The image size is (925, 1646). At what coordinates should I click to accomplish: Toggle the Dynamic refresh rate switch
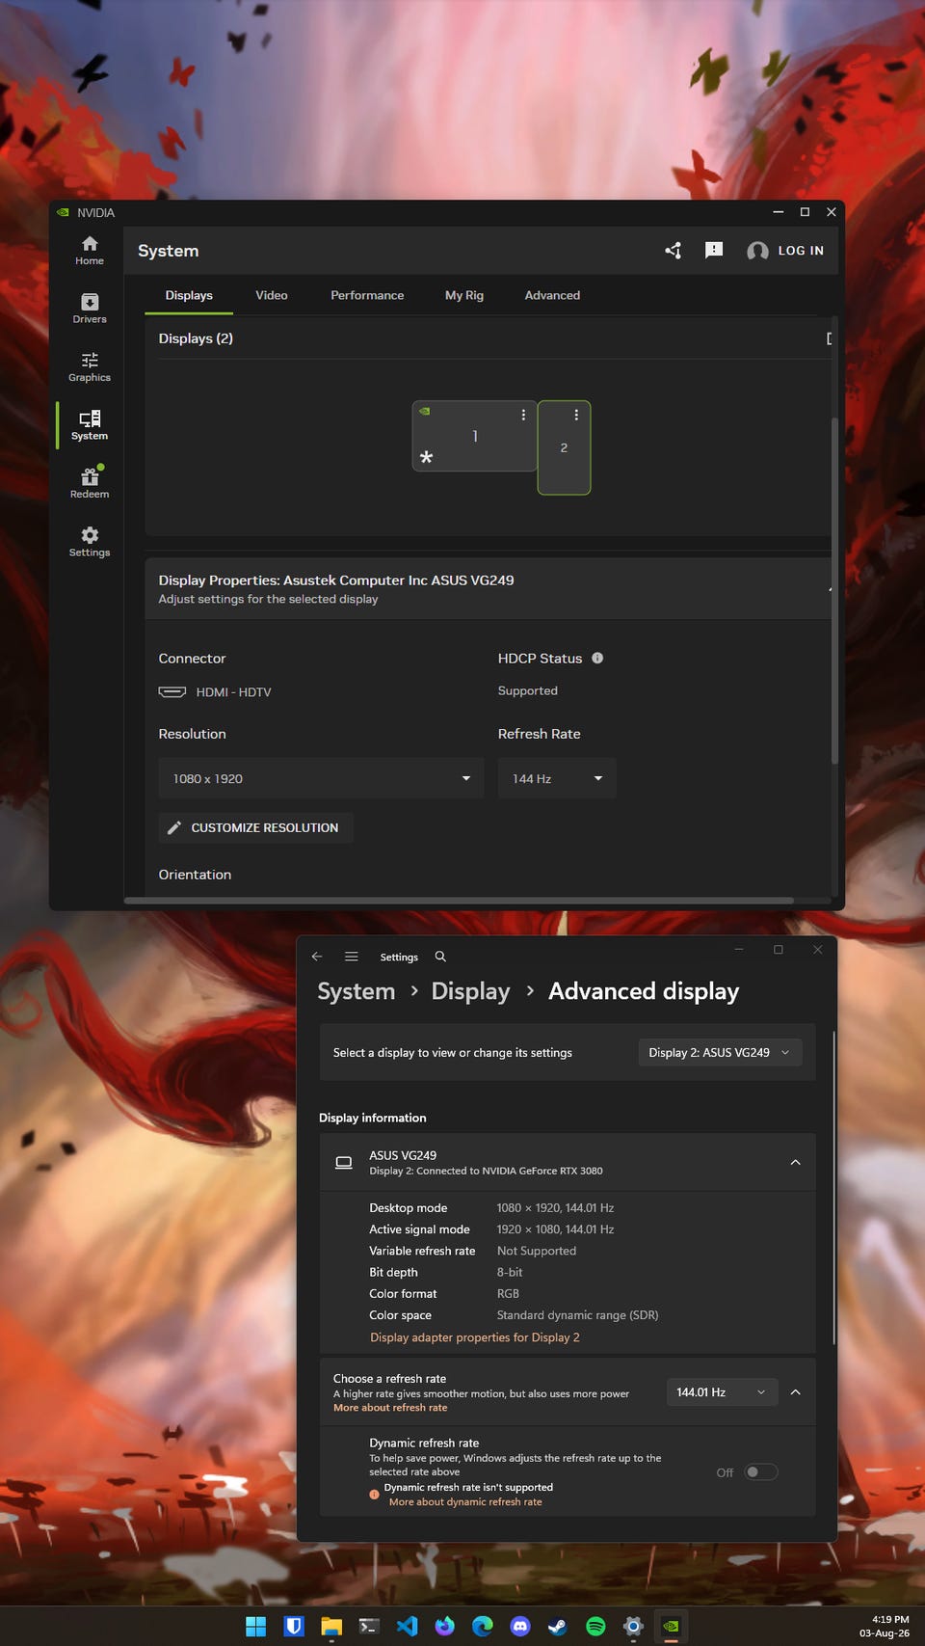click(x=761, y=1472)
